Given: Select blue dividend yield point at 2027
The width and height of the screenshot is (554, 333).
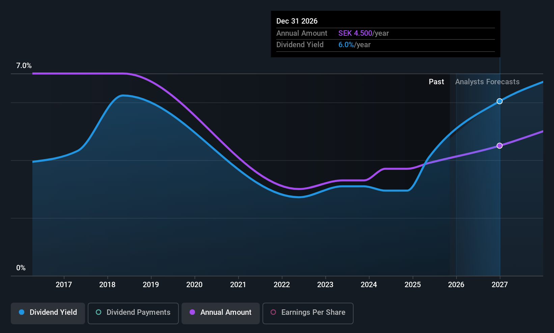Looking at the screenshot, I should click(x=500, y=101).
